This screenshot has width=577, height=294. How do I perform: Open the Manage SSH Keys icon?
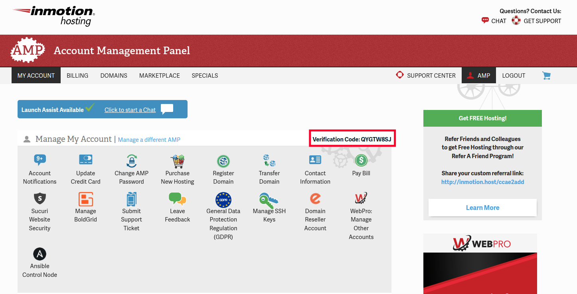coord(269,199)
